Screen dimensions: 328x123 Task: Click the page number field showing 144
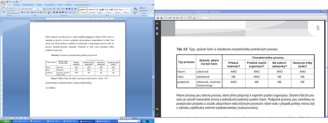[166, 18]
